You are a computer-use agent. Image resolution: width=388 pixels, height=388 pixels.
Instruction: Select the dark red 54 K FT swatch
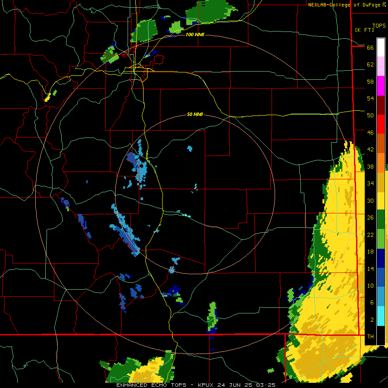(381, 105)
